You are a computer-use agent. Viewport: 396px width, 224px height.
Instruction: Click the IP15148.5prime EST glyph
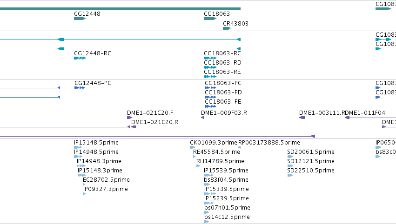click(78, 147)
